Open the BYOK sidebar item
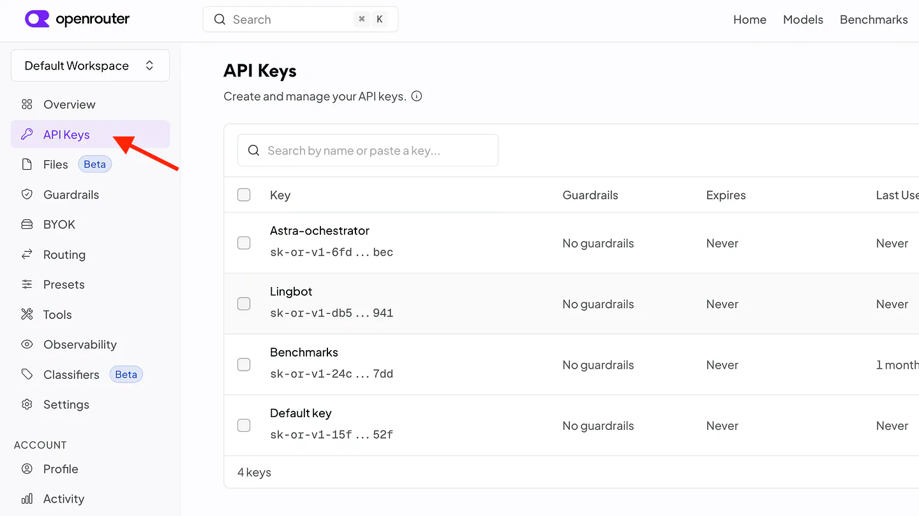919x516 pixels. coord(90,225)
